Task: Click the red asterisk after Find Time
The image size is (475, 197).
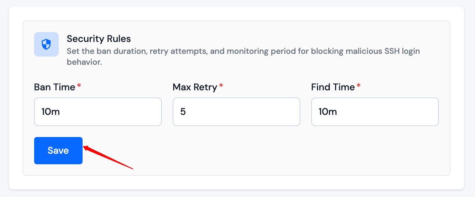Action: [x=359, y=85]
